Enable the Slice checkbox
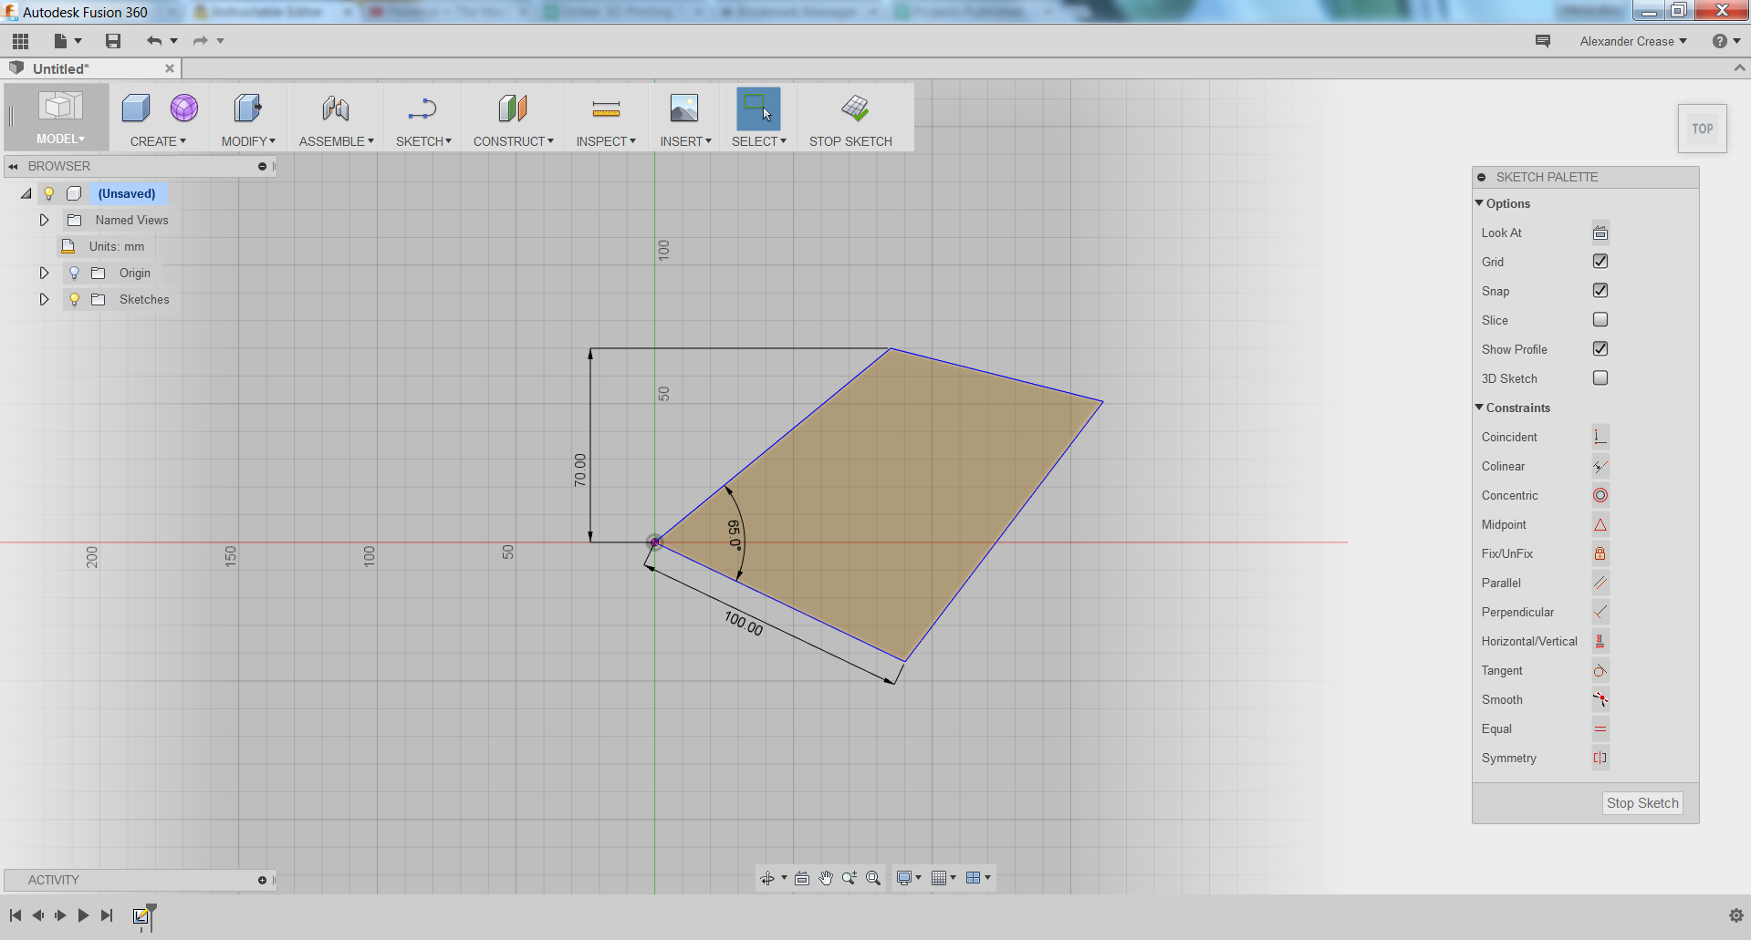Screen dimensions: 1751x940 pos(1600,320)
